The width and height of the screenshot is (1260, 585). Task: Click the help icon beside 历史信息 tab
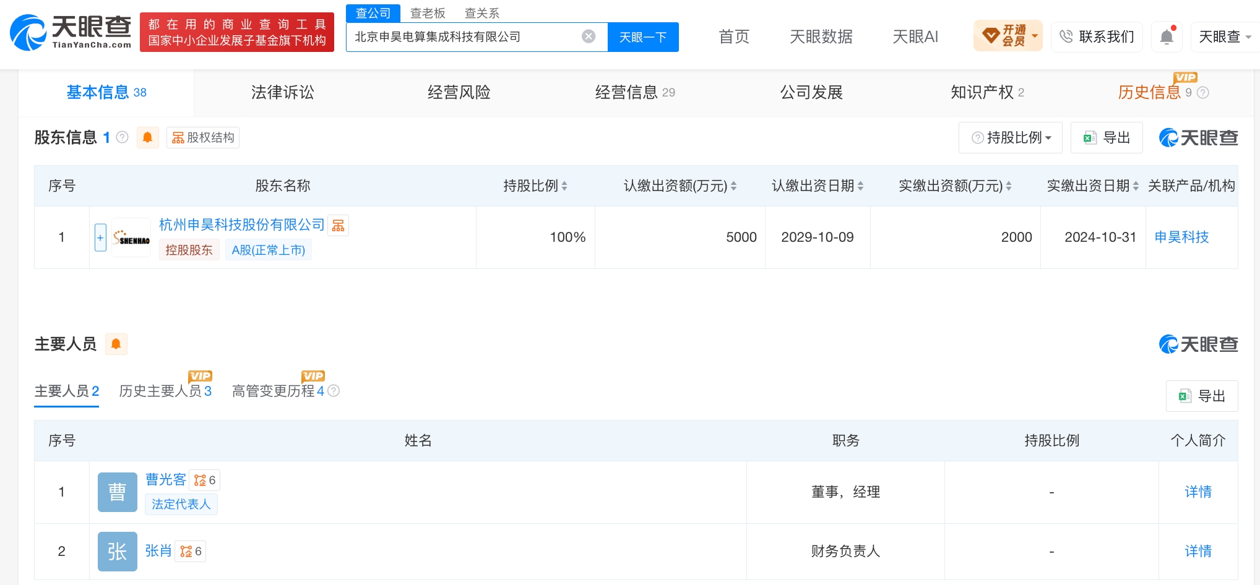coord(1203,93)
